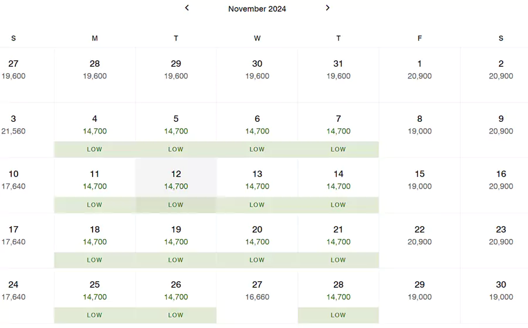Click the LOW badge under November 19
The height and width of the screenshot is (328, 528).
coord(176,260)
